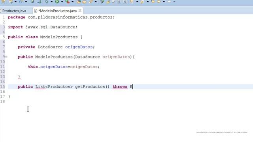Click '<Productos>' type on line 15
The image size is (253, 142).
pos(59,87)
